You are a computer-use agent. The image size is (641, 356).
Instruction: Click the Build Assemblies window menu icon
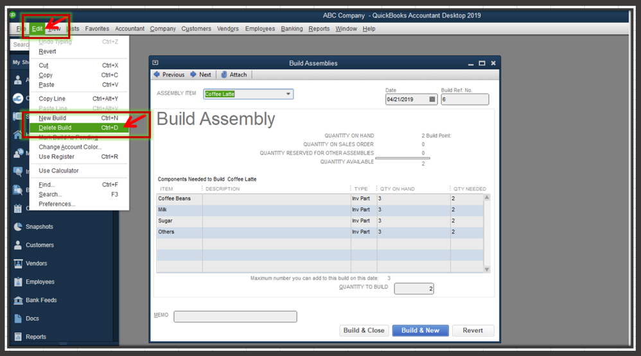155,63
